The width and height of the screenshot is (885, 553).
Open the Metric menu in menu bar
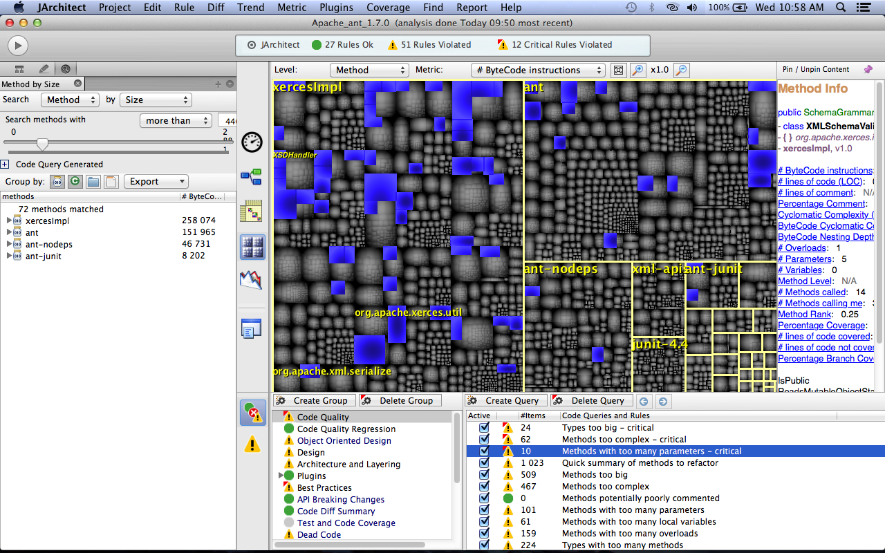click(292, 8)
